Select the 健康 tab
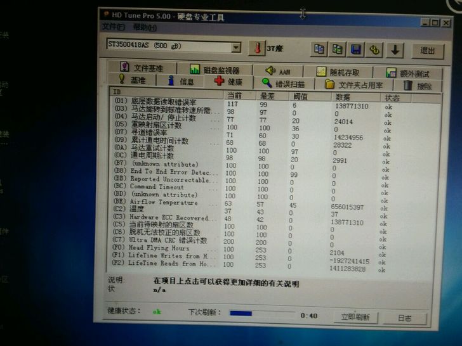Screen dimensions: 462x346 [228, 82]
